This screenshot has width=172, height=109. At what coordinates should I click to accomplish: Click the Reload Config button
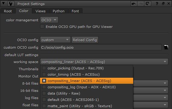coord(85,40)
